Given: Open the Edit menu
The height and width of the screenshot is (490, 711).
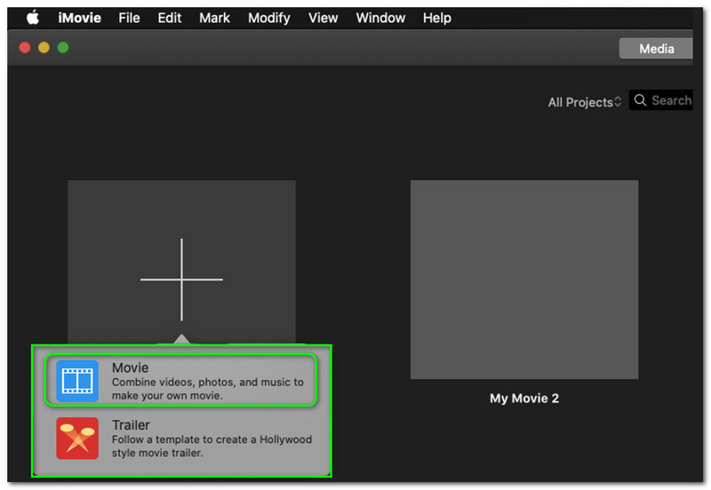Looking at the screenshot, I should point(170,18).
